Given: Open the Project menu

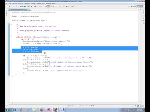Looking at the screenshot, I should (x=39, y=3).
